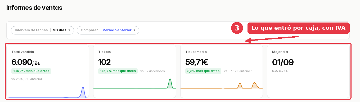Click the 184,7% más que antes badge
360x102 pixels.
click(x=31, y=71)
